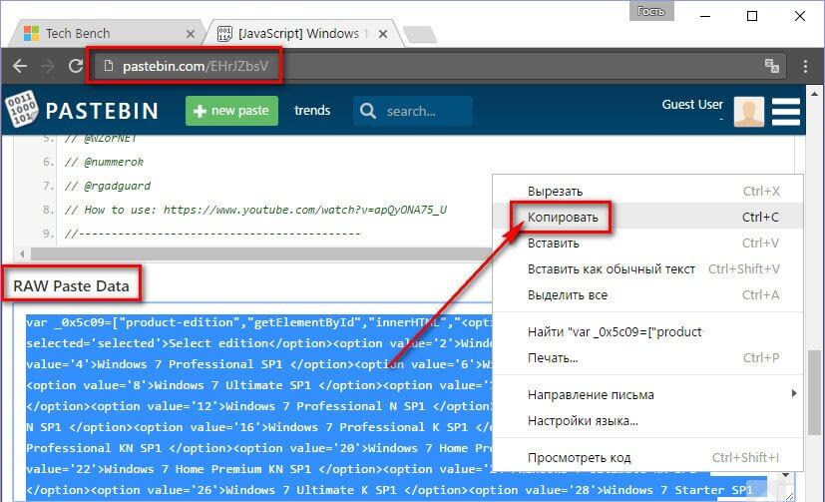Click the page scrollbar up arrow
Screen dimensions: 825x502
[814, 94]
